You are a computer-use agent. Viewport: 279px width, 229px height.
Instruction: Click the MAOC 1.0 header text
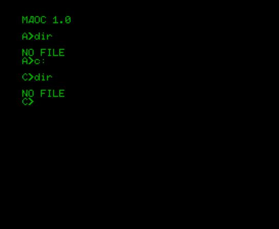tap(47, 20)
